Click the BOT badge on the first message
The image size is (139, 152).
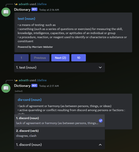(34, 9)
